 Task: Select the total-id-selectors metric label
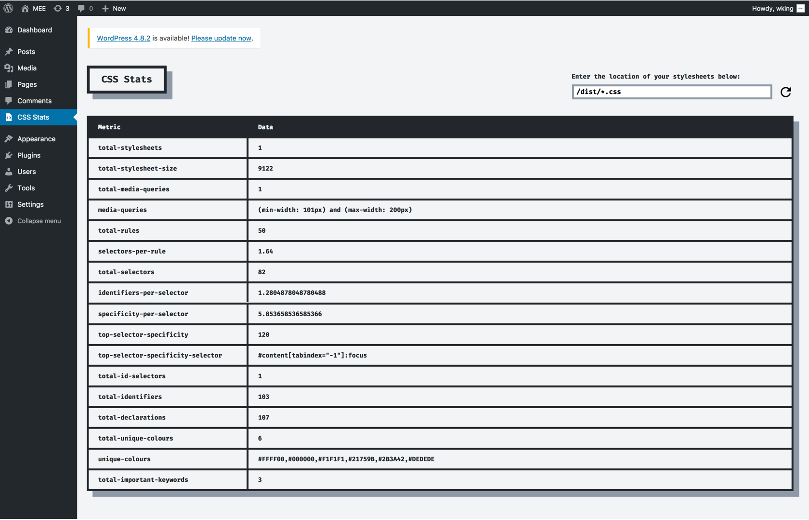[132, 376]
